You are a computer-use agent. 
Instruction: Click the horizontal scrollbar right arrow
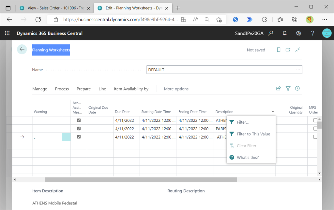tap(319, 180)
